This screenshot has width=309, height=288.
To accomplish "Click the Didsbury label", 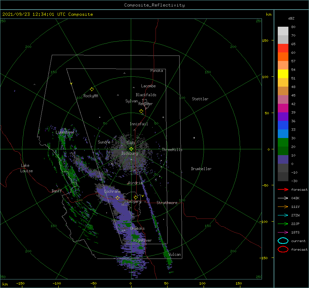I will click(129, 153).
